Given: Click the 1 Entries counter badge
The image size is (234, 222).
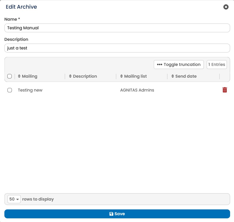Looking at the screenshot, I should tap(217, 65).
